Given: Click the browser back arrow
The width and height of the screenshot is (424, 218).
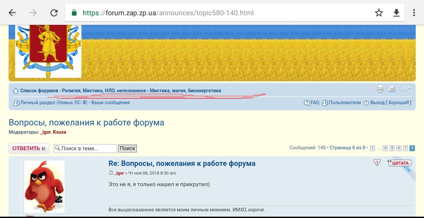Looking at the screenshot, I should [x=12, y=13].
